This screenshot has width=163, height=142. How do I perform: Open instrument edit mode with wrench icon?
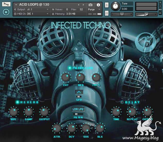[6, 4]
